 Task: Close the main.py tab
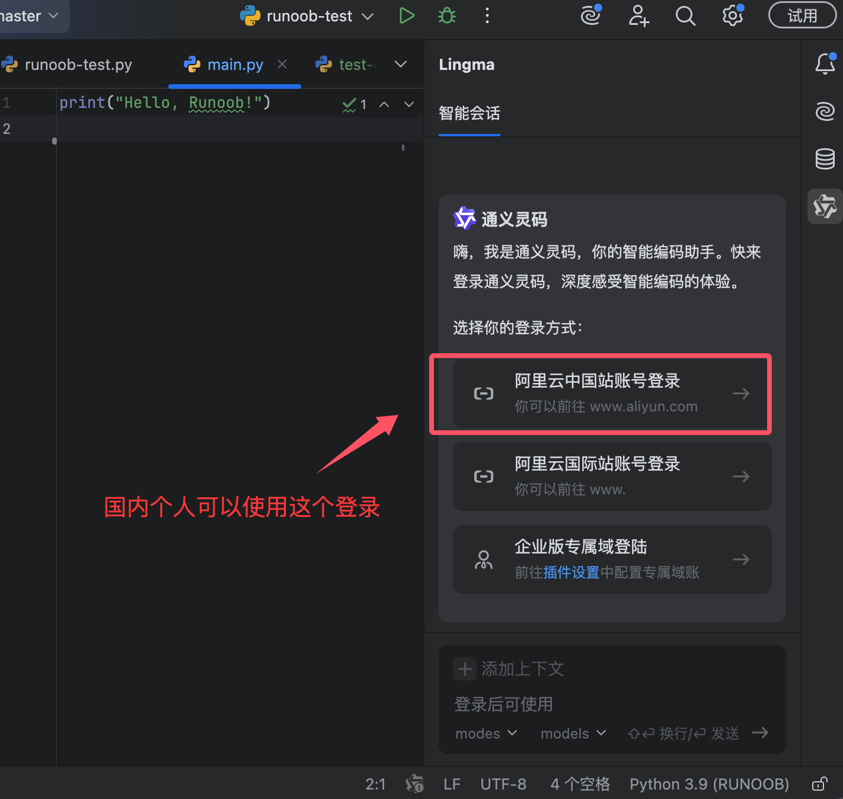[x=282, y=64]
